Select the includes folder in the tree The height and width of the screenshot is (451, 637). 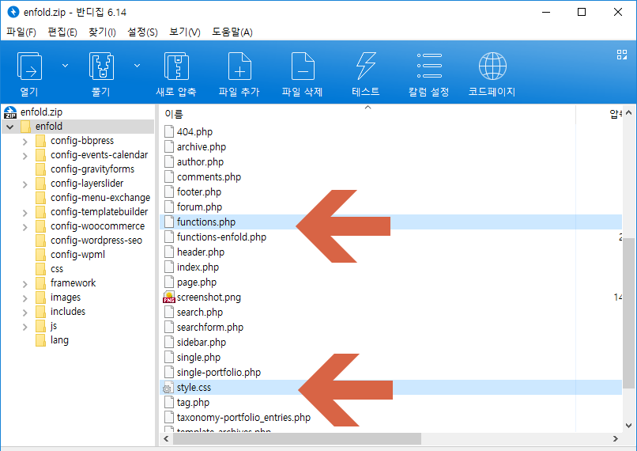pos(68,312)
